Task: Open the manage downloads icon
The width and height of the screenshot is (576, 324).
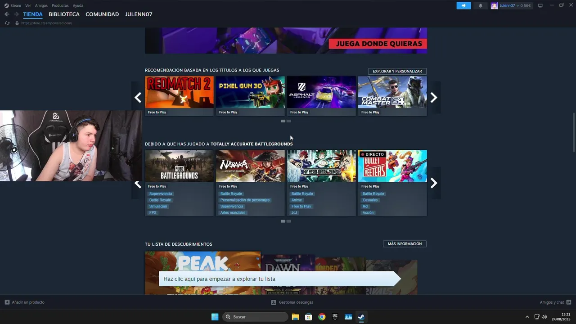Action: pos(273,302)
